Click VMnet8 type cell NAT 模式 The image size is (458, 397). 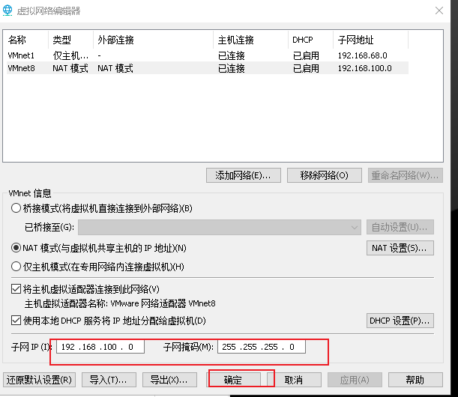70,68
